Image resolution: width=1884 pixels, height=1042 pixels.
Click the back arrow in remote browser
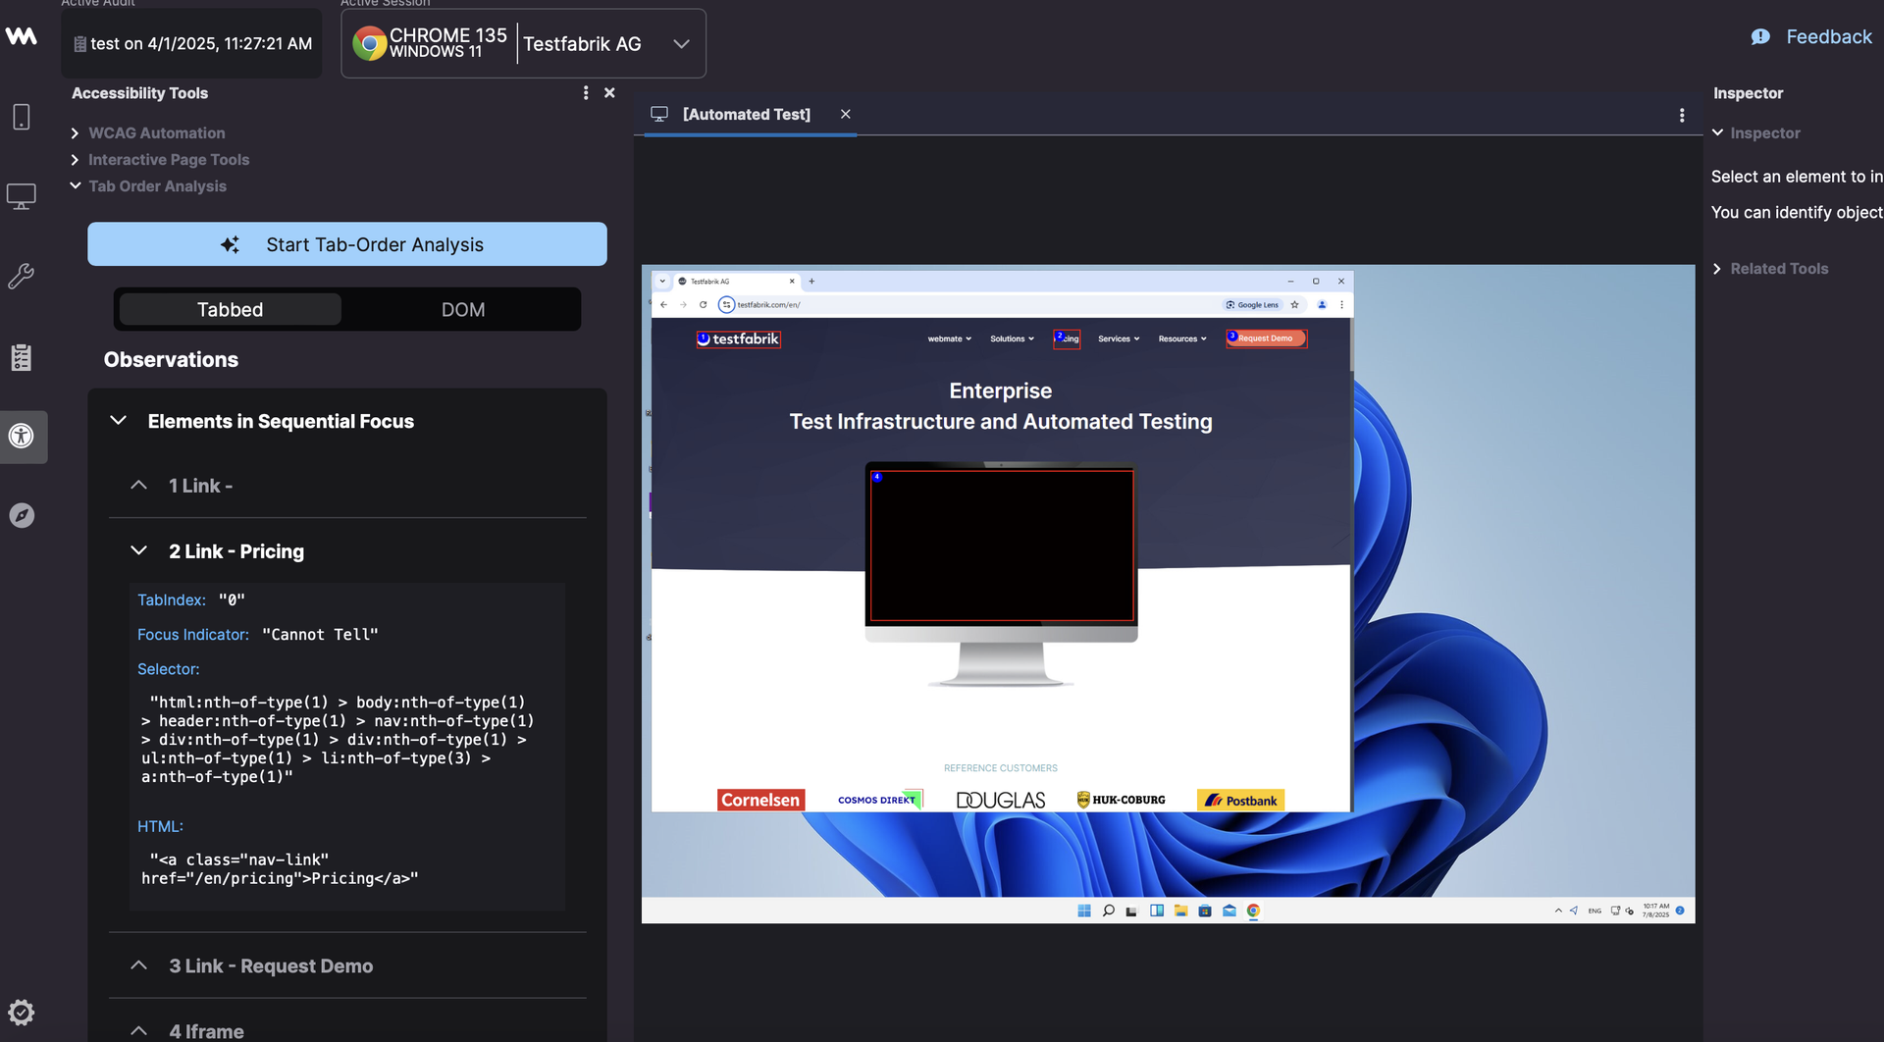(x=663, y=304)
